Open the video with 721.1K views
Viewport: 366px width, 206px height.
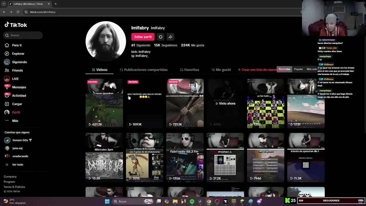(185, 103)
